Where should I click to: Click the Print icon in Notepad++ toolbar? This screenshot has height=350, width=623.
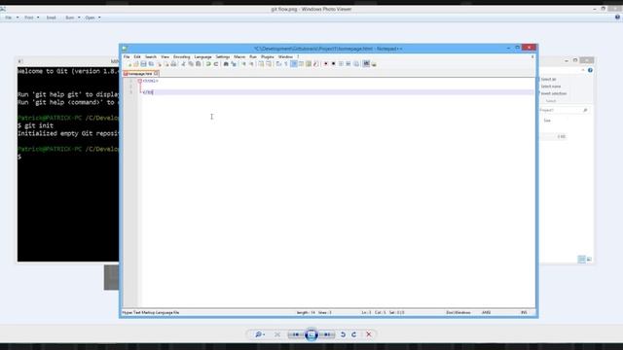coord(173,64)
